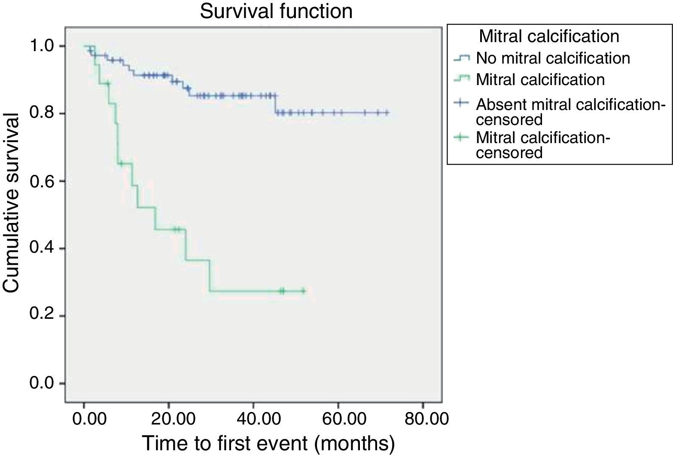This screenshot has width=673, height=455.
Task: Click the 40.00 tick on the x-axis
Action: point(253,418)
